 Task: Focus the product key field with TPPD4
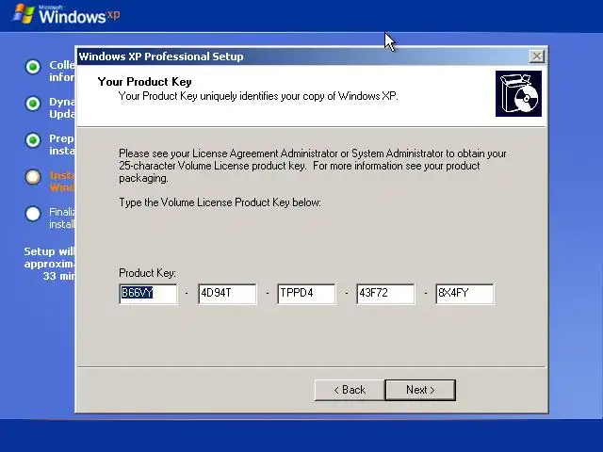306,294
